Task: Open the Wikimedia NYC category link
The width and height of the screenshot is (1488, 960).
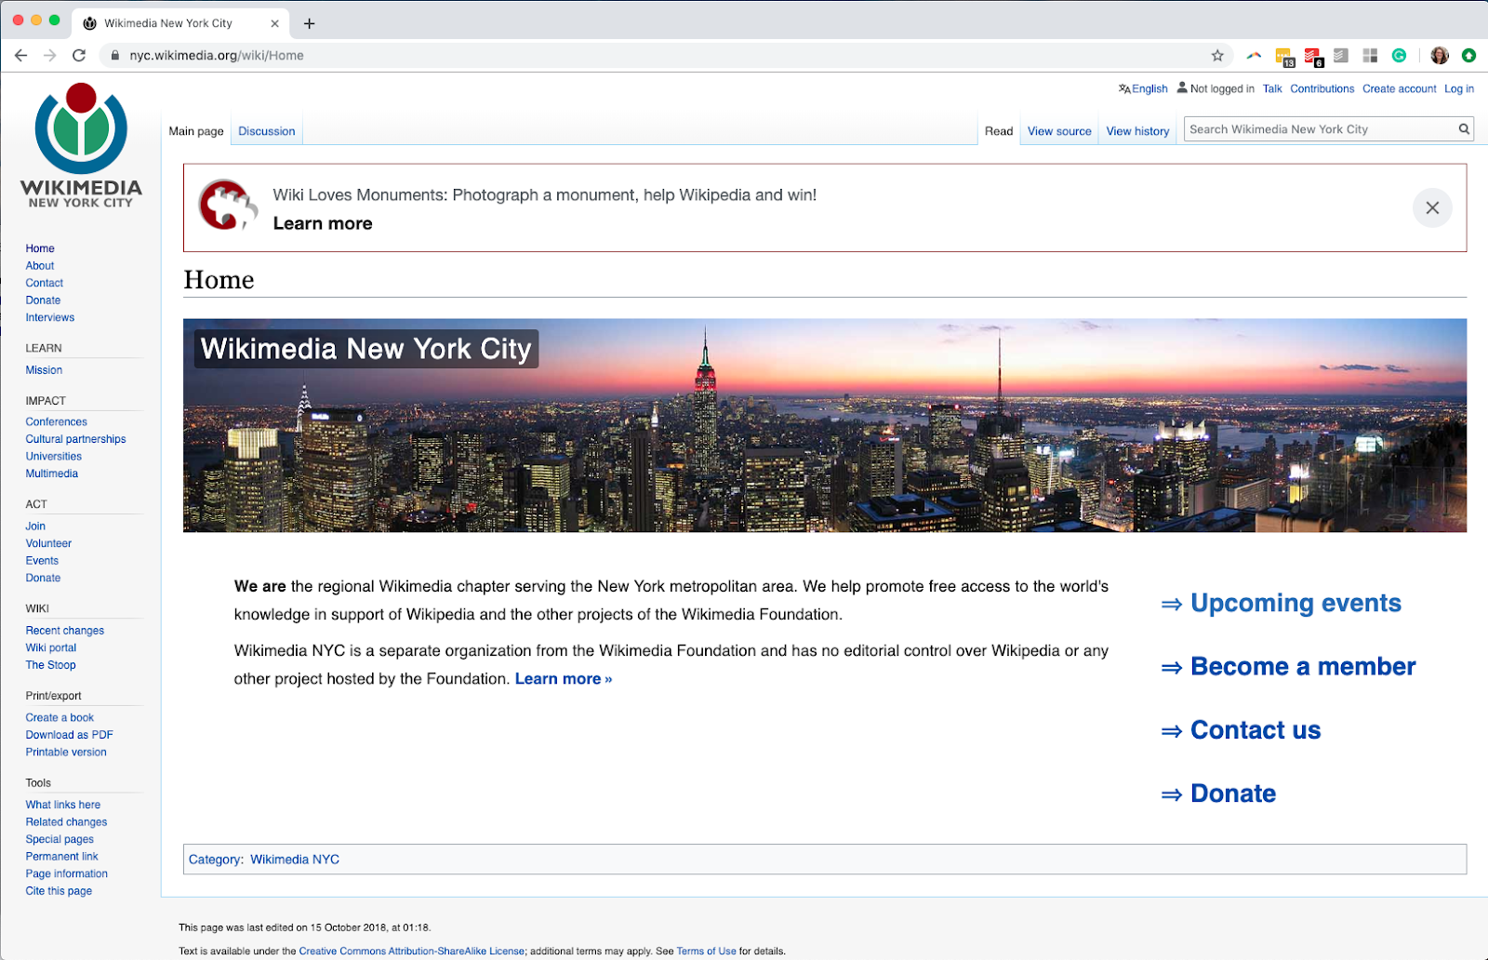Action: 295,859
